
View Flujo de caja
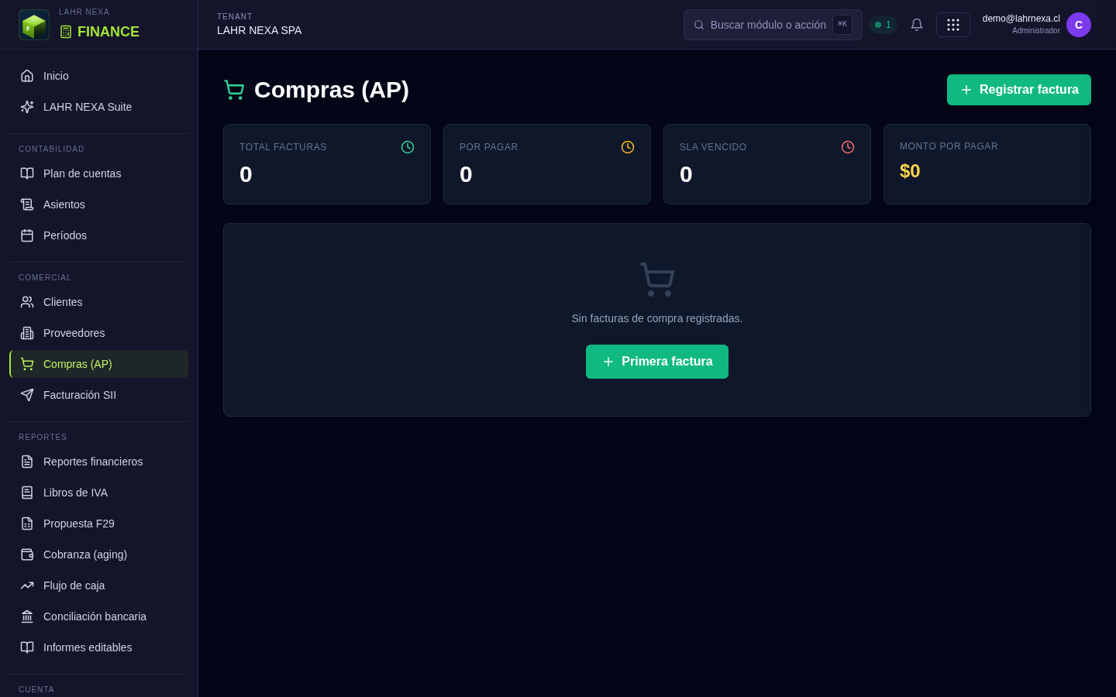tap(99, 585)
